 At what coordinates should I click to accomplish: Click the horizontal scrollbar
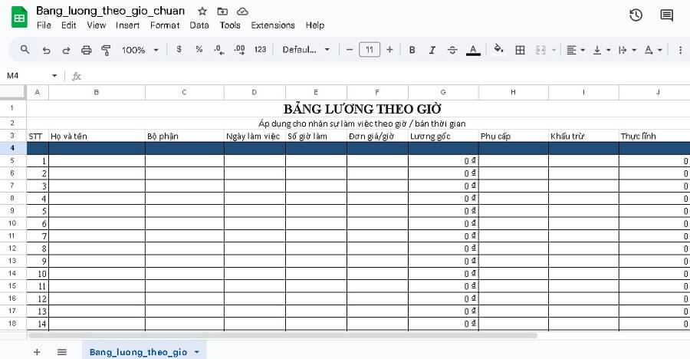282,335
